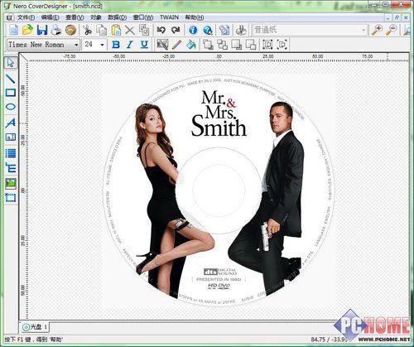Delete the selected object with X icon
Viewport: 414px width, 347px height.
(x=130, y=30)
